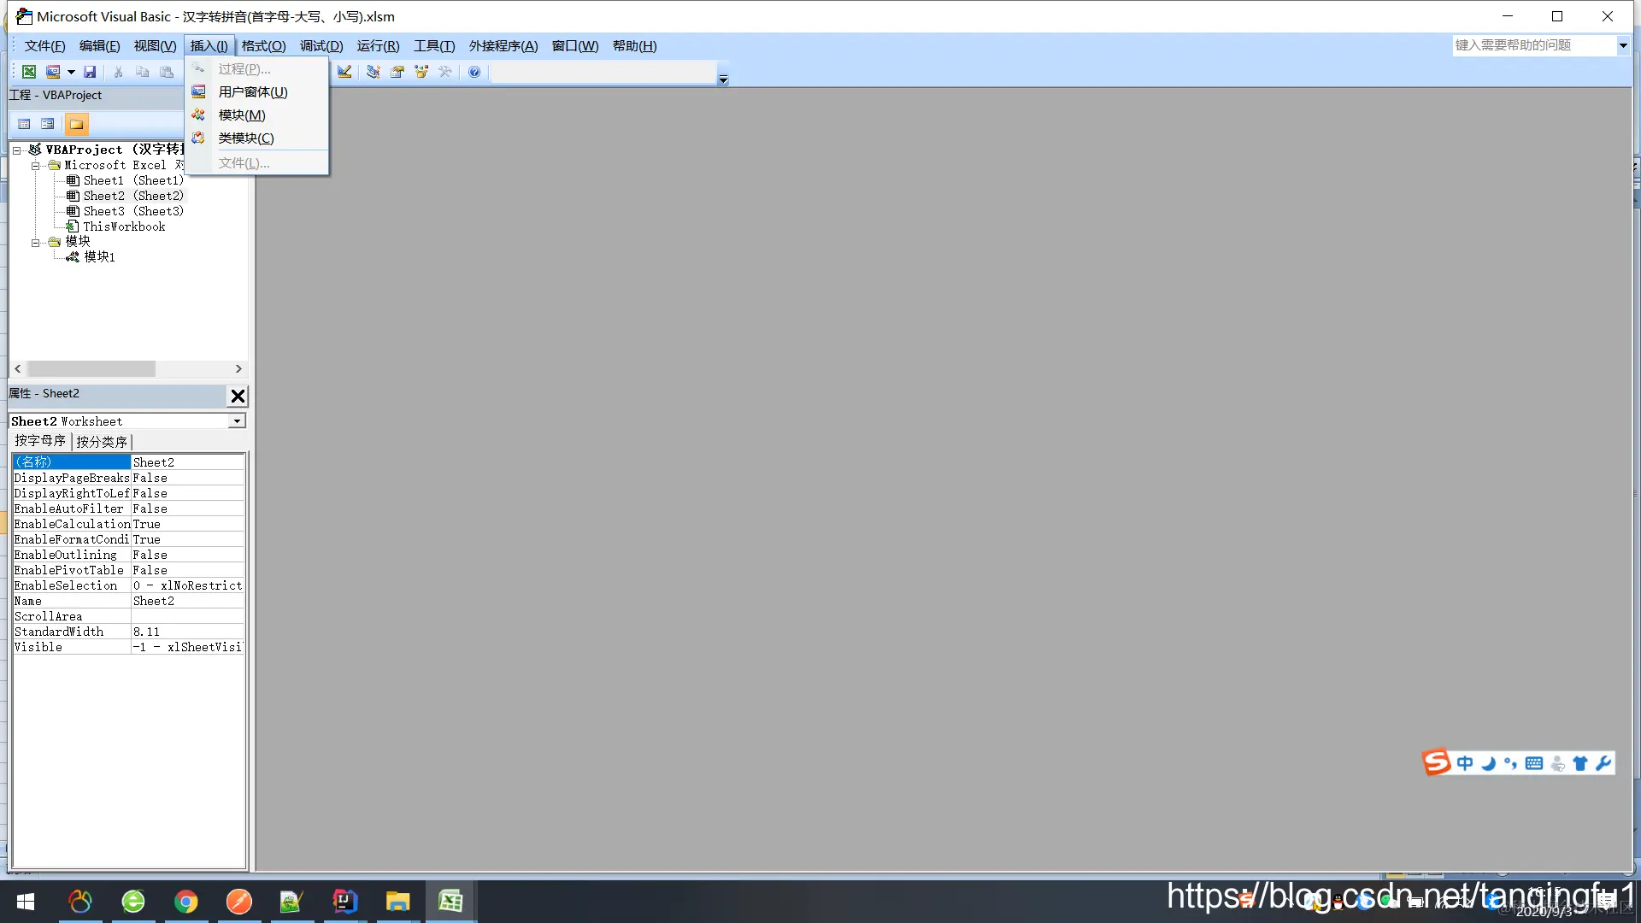Select the (名称) property row
This screenshot has height=923, width=1641.
pyautogui.click(x=71, y=462)
